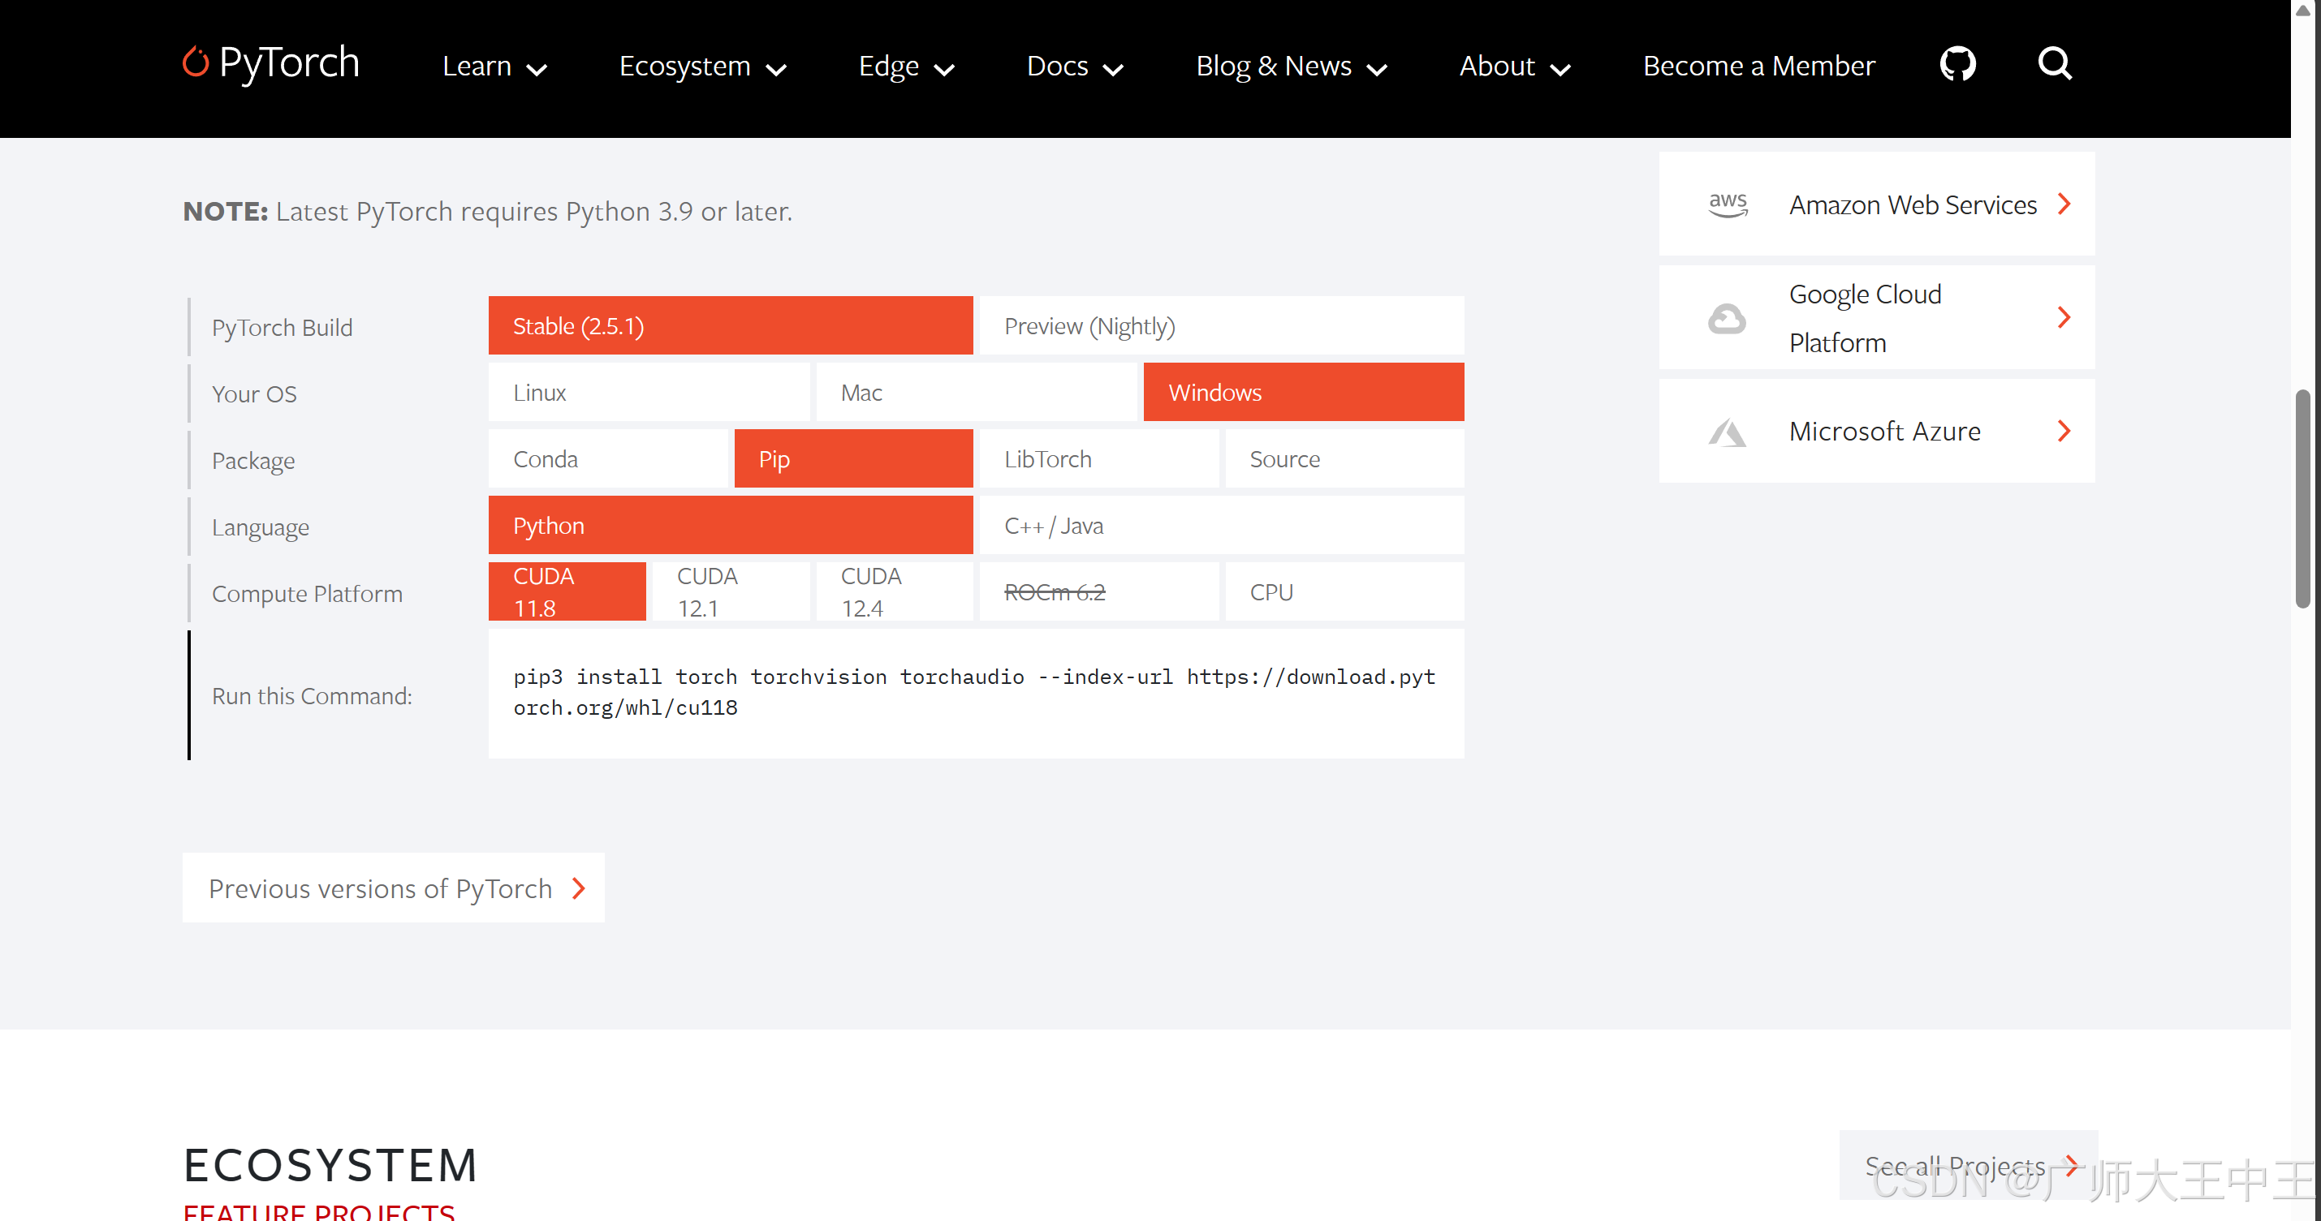
Task: Select CUDA 12.4 compute platform
Action: 894,591
